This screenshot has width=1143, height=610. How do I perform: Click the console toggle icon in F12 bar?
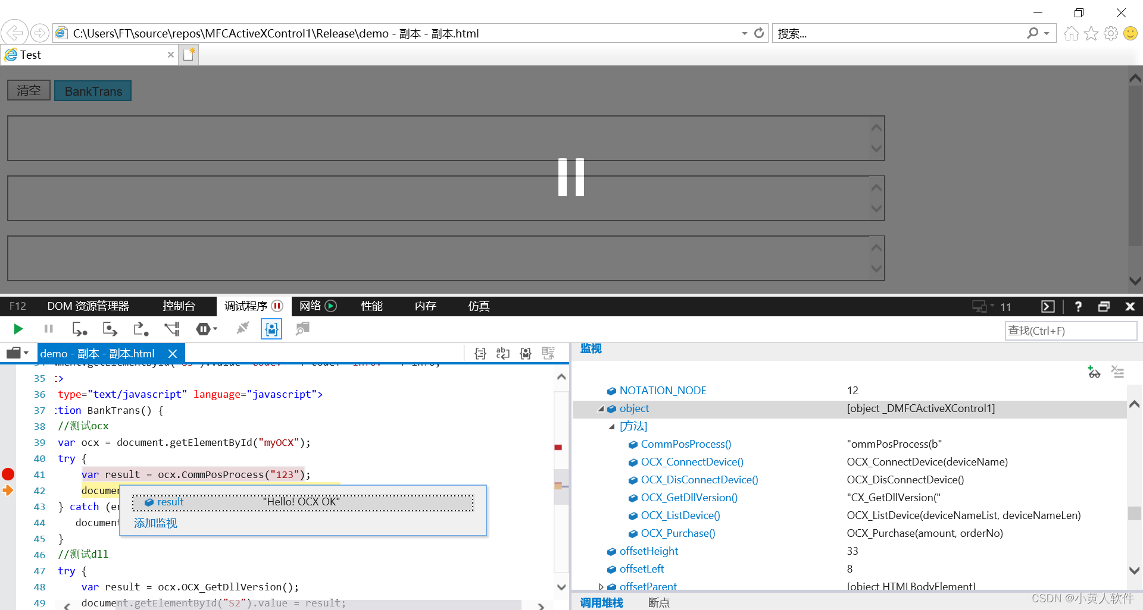pyautogui.click(x=1048, y=307)
